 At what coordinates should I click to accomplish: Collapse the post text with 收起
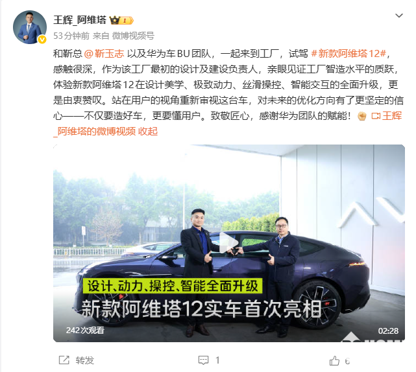(148, 132)
